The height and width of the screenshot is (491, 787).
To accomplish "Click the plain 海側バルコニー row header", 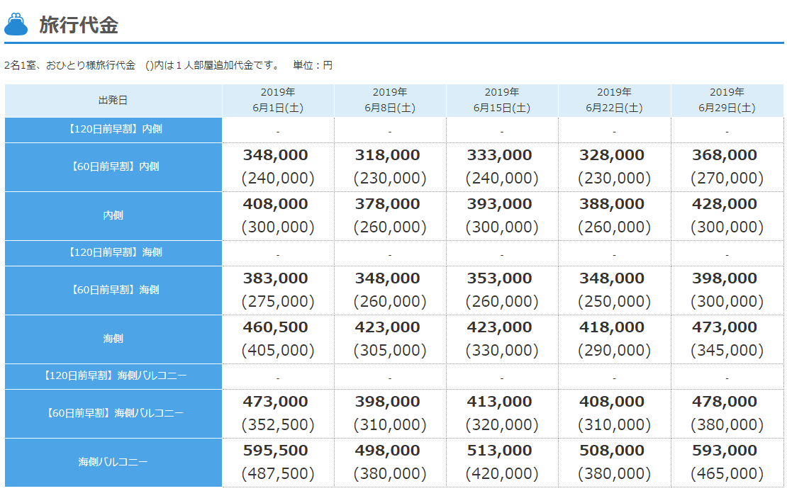I will 113,462.
